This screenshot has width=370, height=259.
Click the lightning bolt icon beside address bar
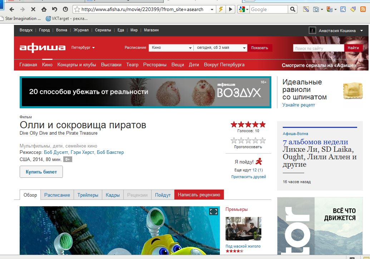pos(221,9)
